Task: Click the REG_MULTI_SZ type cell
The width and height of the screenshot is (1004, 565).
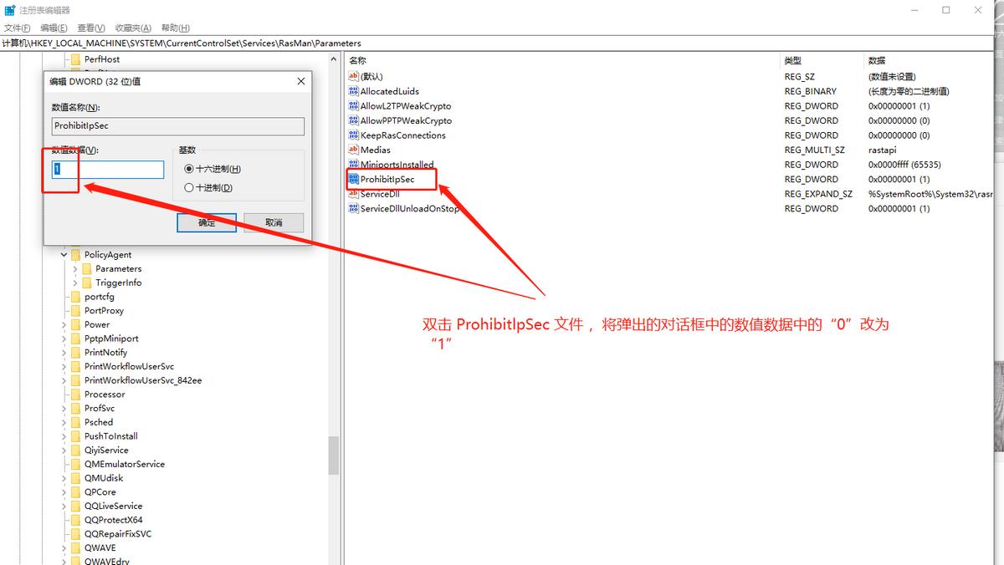Action: (814, 150)
